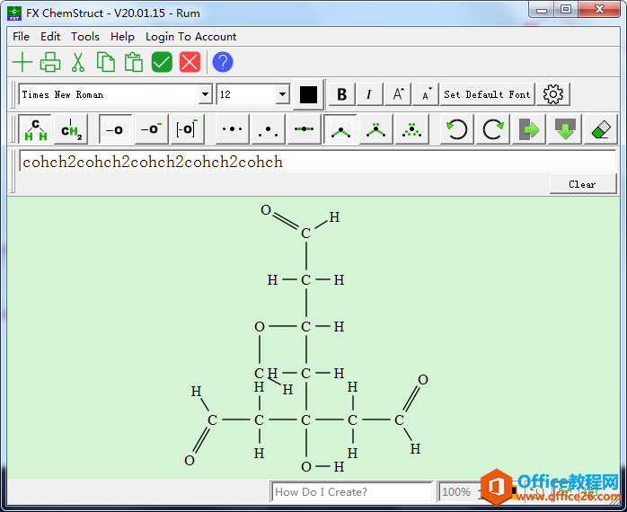Rotate structure counterclockwise
The image size is (627, 512).
[x=456, y=129]
